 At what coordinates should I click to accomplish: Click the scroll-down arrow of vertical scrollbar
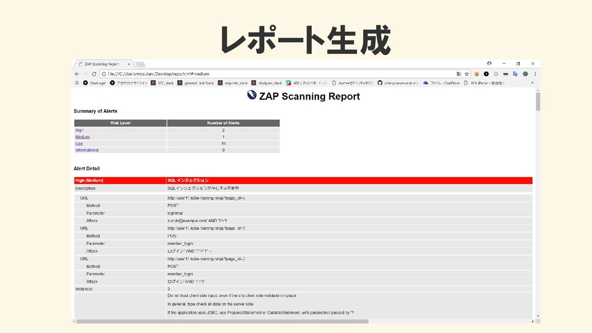pos(538,316)
